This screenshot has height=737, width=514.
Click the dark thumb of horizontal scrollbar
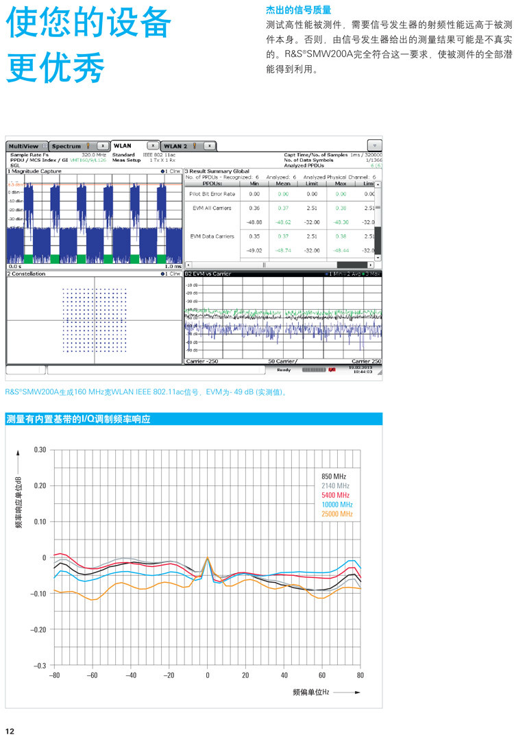352,265
